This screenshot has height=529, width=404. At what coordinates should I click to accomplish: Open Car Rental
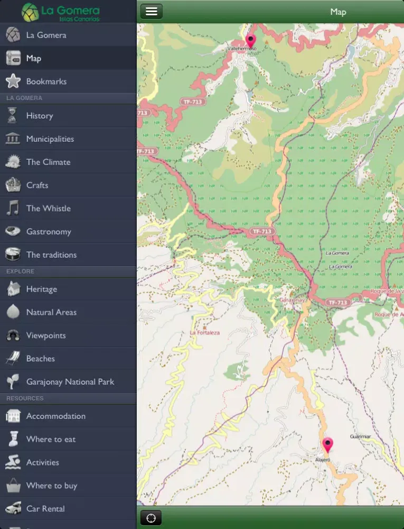(x=68, y=508)
